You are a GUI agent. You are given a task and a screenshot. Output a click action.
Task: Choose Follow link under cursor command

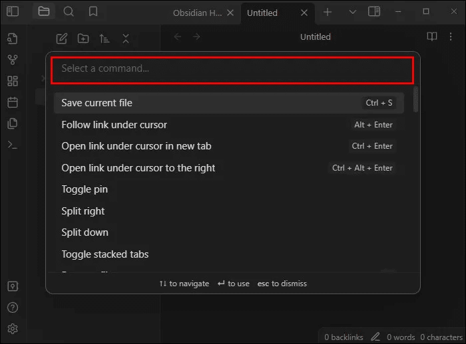coord(114,125)
